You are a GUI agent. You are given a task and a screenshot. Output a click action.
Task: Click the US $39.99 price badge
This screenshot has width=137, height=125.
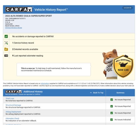pos(128,8)
